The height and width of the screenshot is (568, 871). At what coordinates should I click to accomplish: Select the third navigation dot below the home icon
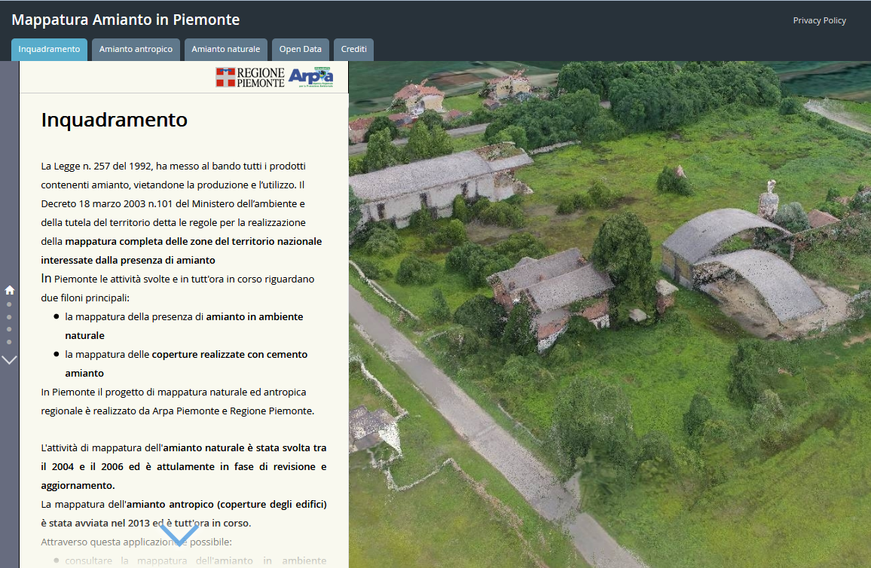point(9,329)
